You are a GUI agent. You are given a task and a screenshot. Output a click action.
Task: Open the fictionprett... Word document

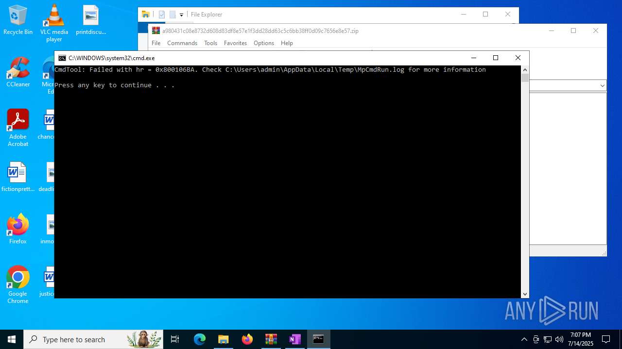pos(18,177)
